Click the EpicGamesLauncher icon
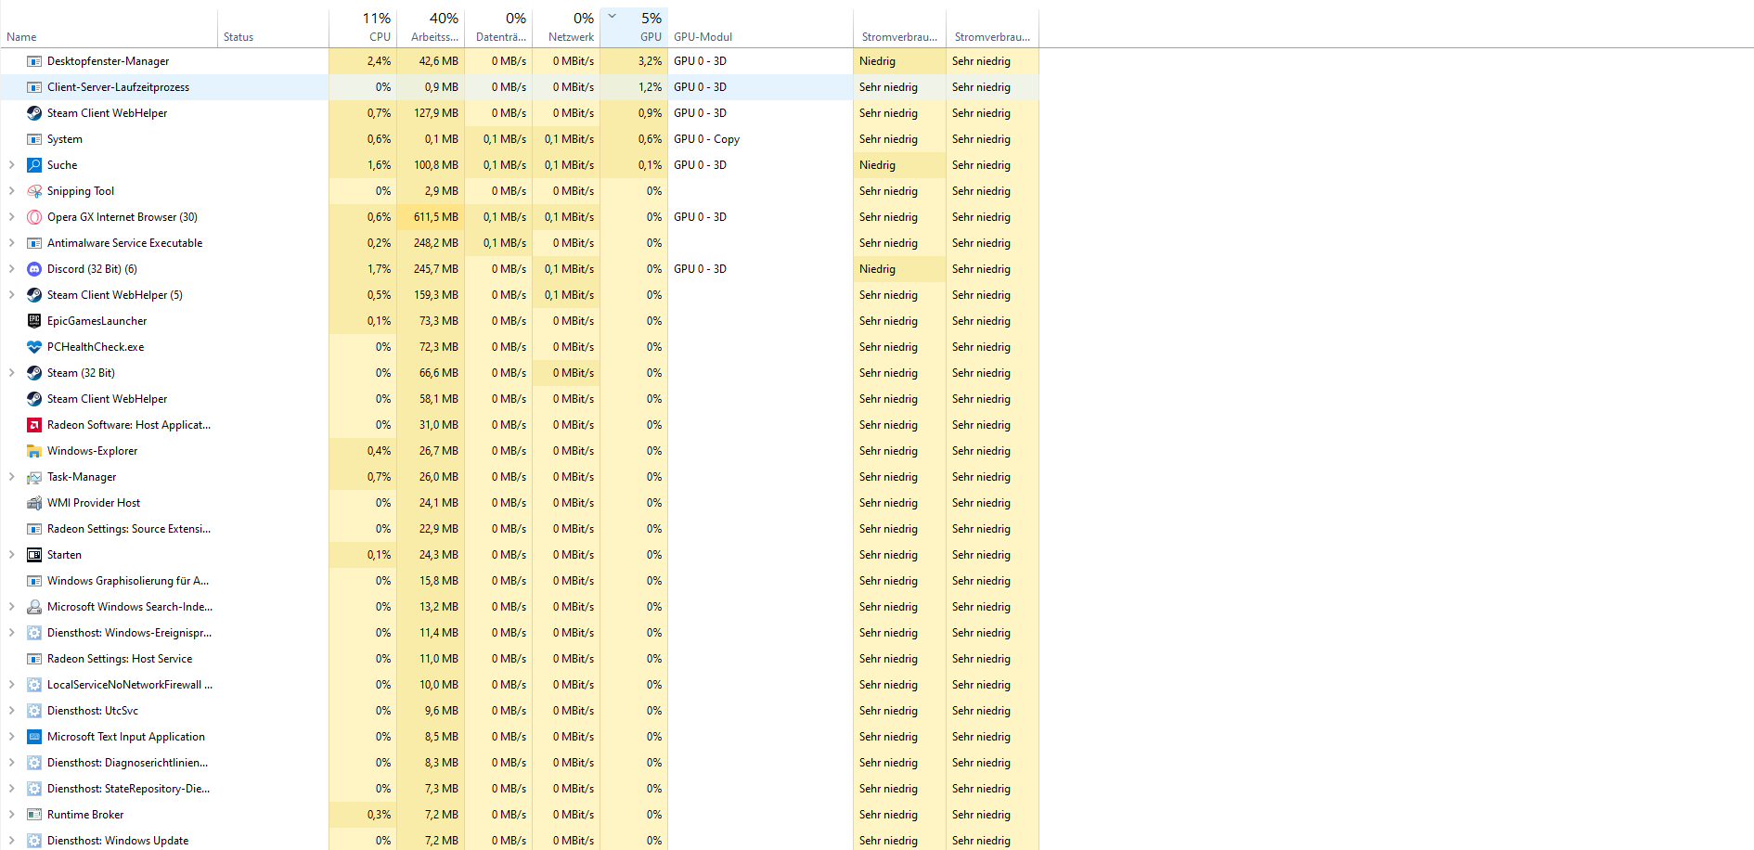Screen dimensions: 1754x850 [34, 321]
